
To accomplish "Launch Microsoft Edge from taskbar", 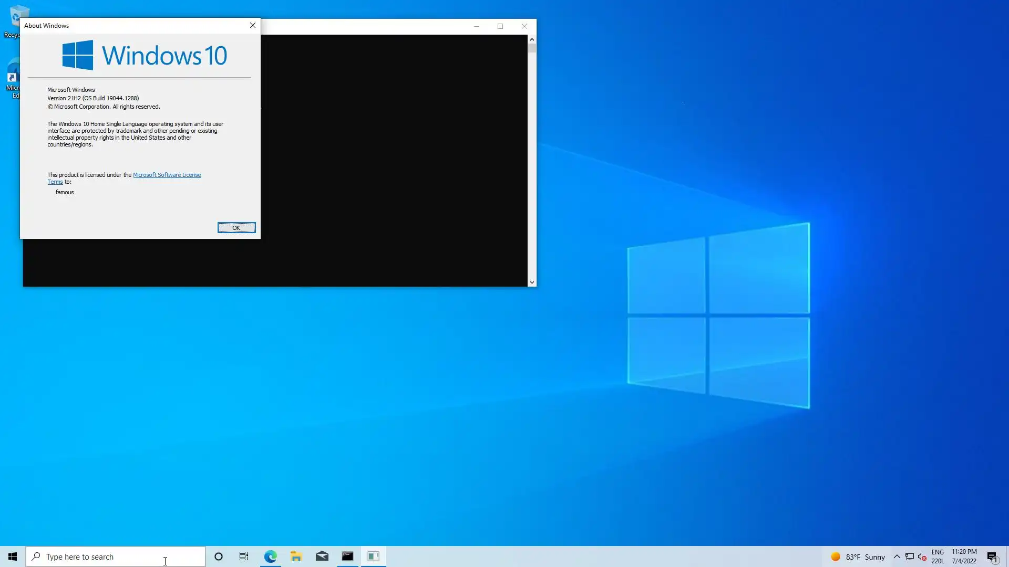I will point(270,556).
